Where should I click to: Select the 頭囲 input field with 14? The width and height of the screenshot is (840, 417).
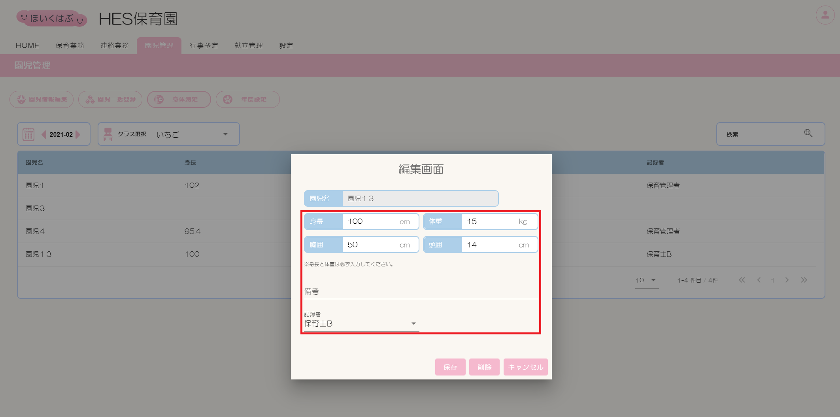coord(490,245)
